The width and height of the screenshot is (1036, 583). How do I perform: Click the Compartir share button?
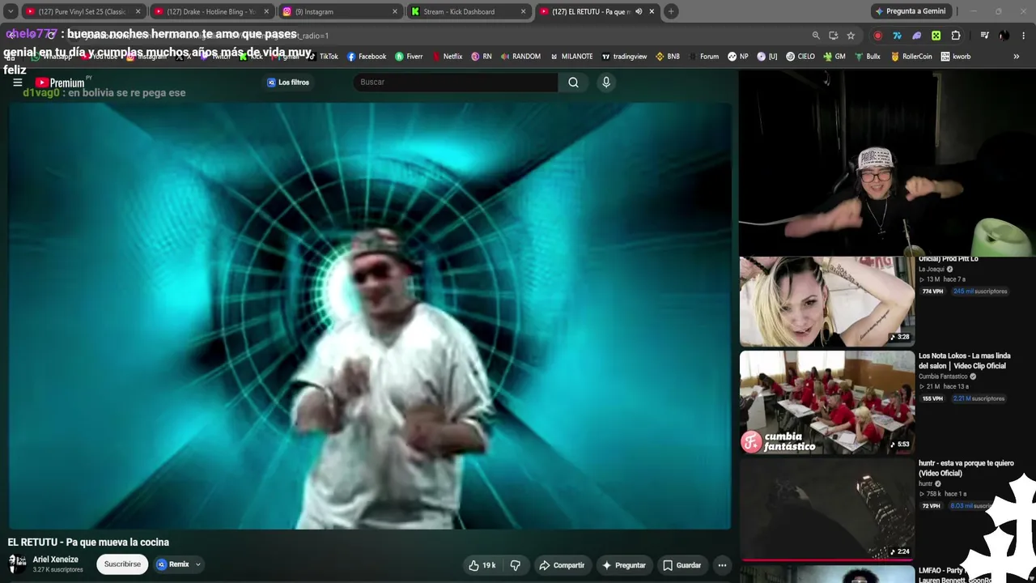tap(562, 565)
